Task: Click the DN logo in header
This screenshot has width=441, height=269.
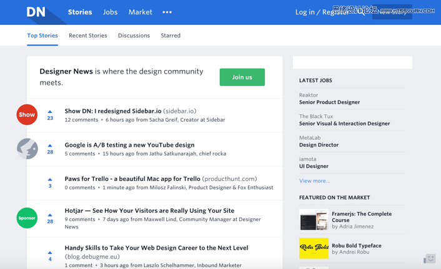Action: [36, 12]
